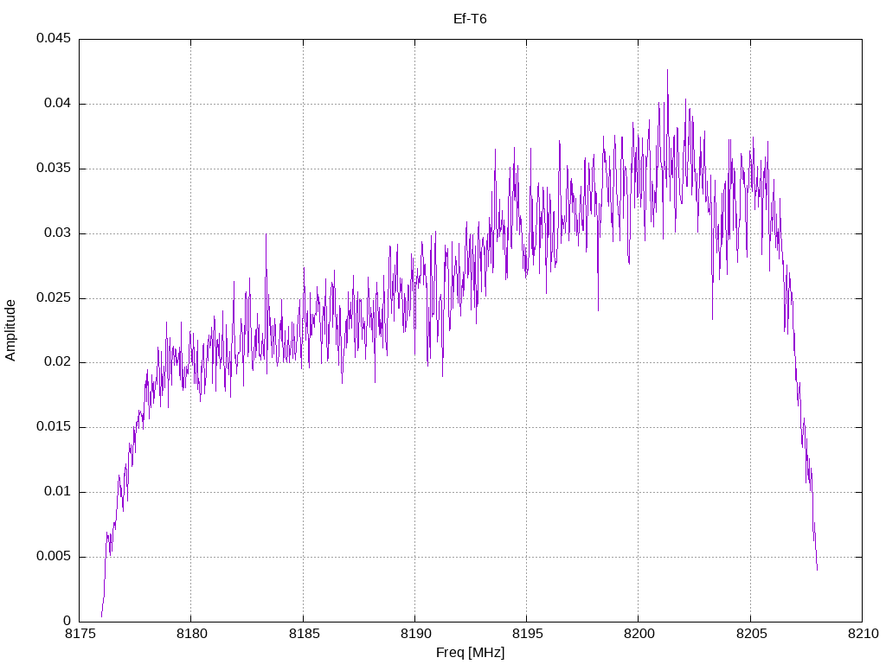Click the 8200 x-axis tick label
This screenshot has height=664, width=886.
coord(639,634)
